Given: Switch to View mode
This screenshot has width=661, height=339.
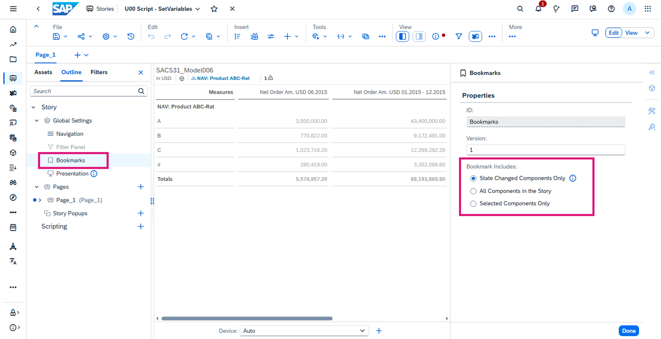Looking at the screenshot, I should pyautogui.click(x=631, y=33).
